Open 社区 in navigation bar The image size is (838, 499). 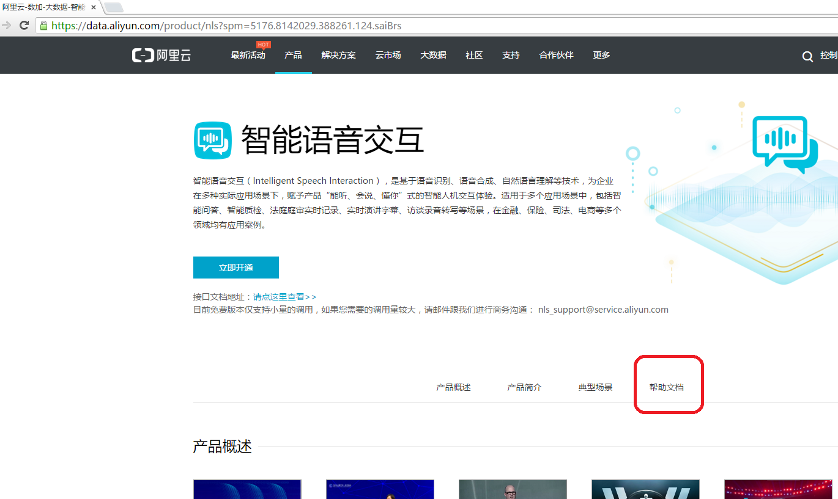[474, 55]
